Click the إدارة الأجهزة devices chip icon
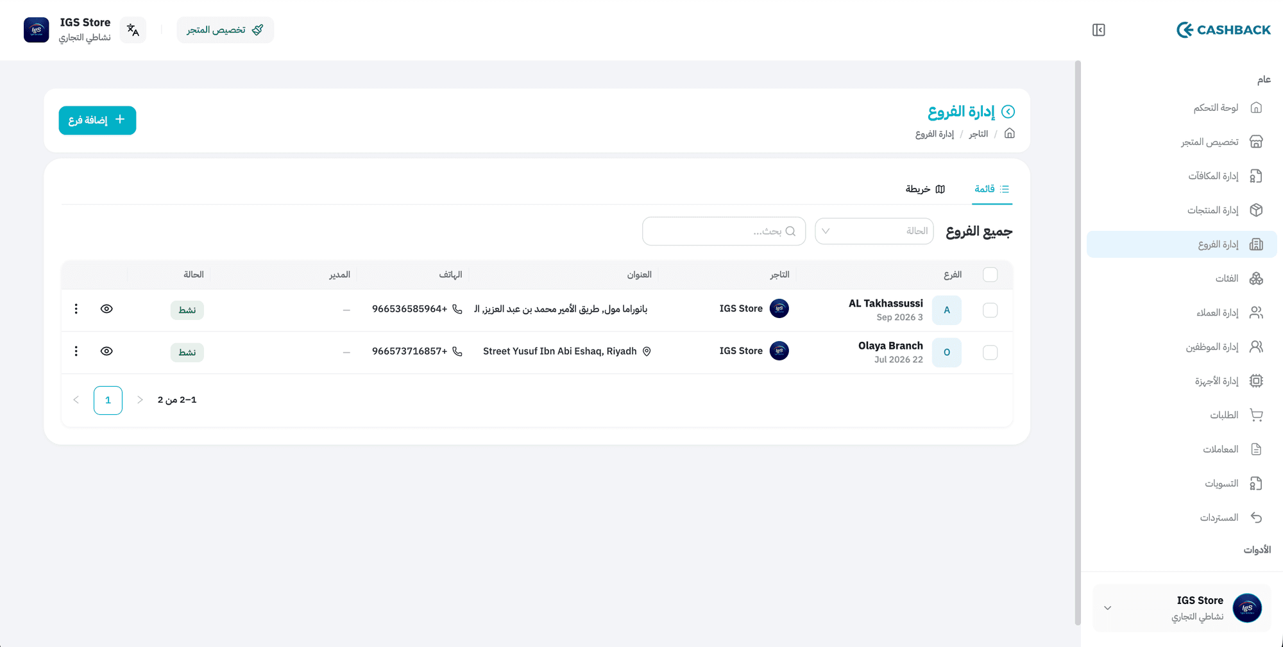The image size is (1283, 647). 1256,381
